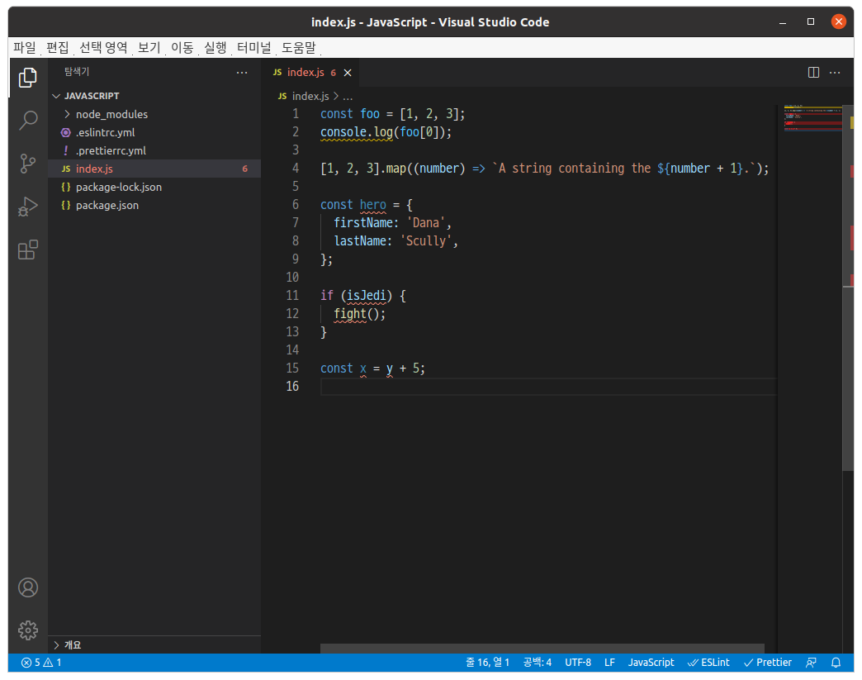Expand the 개요 outline section

[56, 644]
